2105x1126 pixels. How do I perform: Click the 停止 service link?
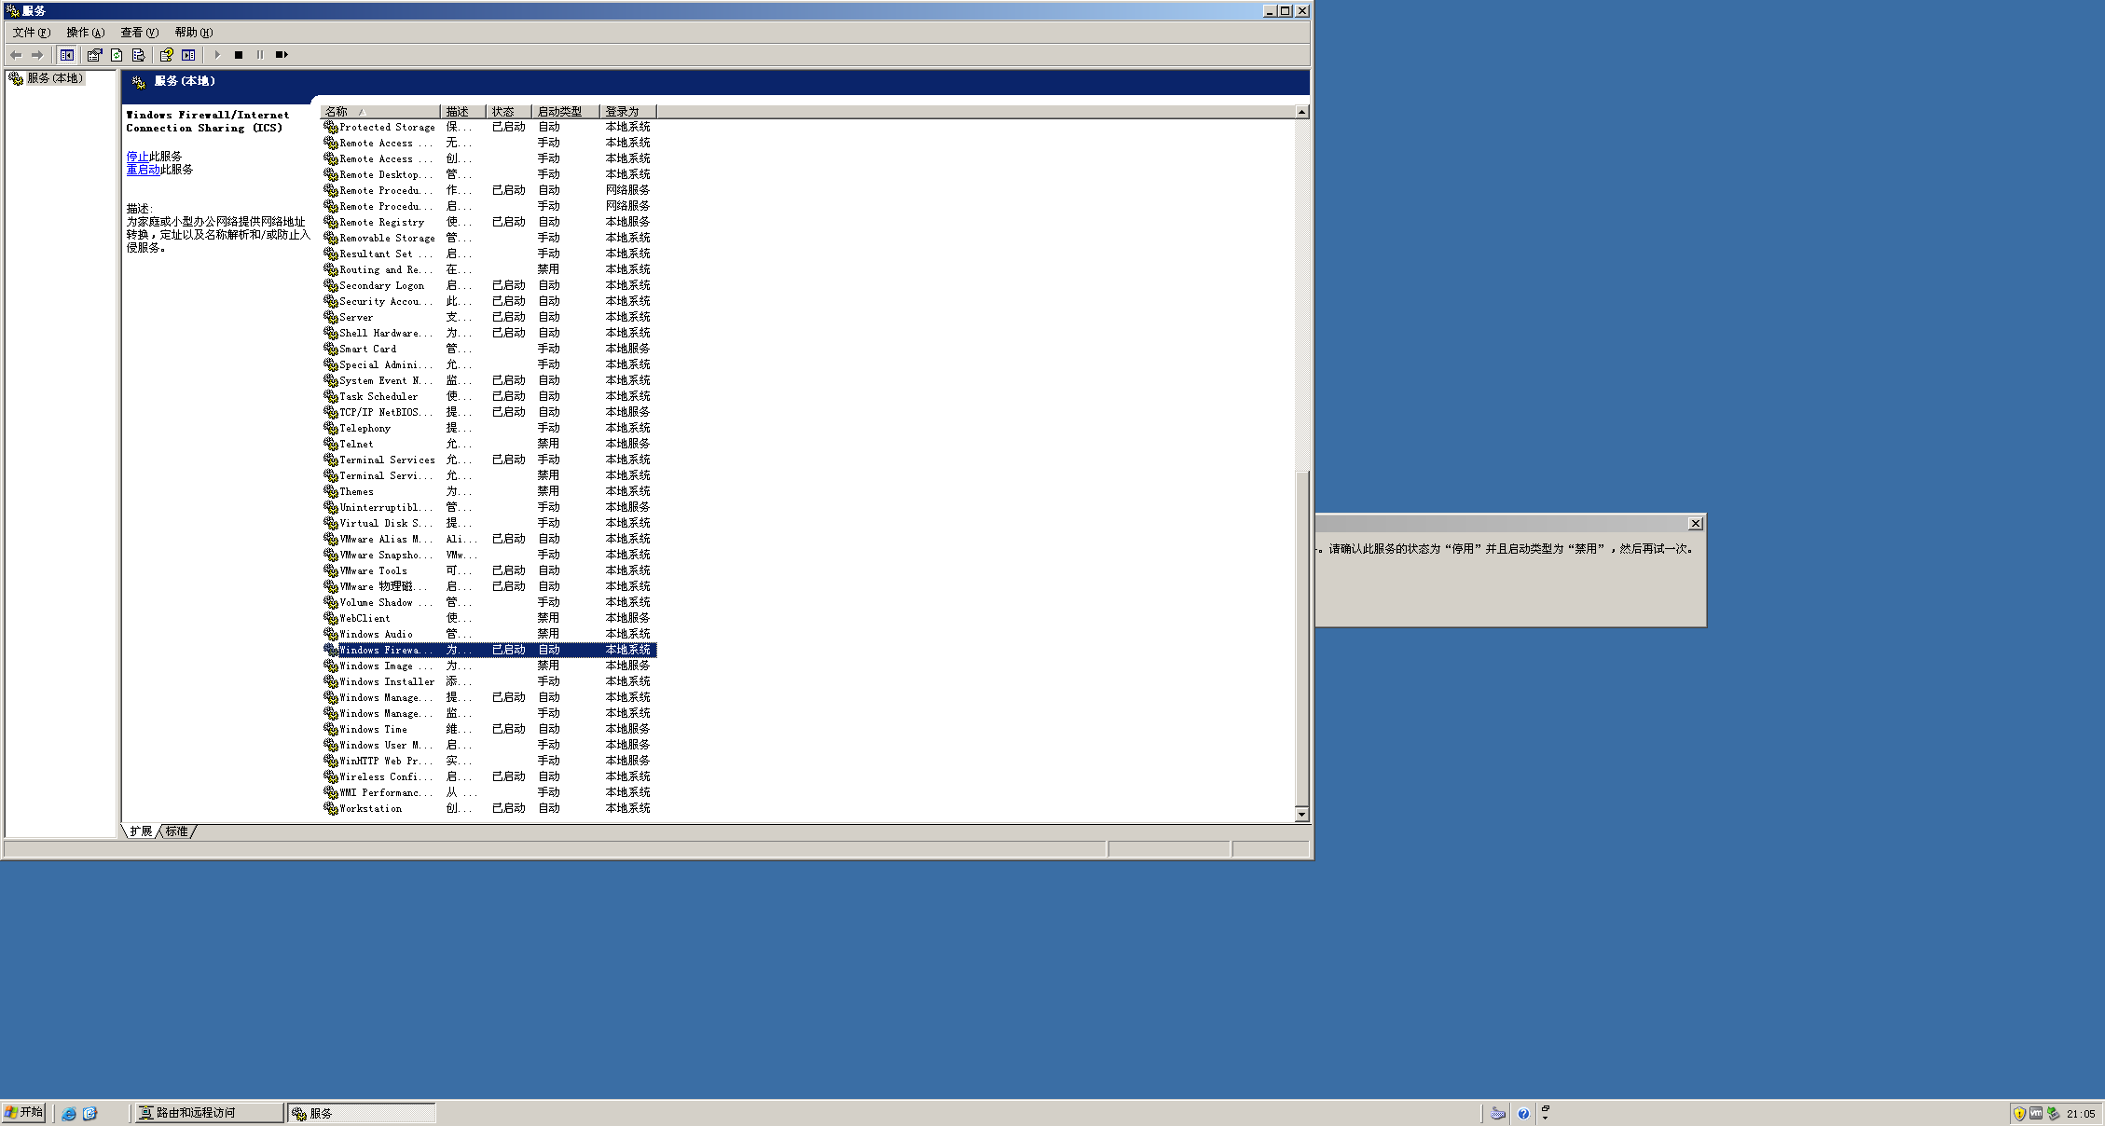137,157
